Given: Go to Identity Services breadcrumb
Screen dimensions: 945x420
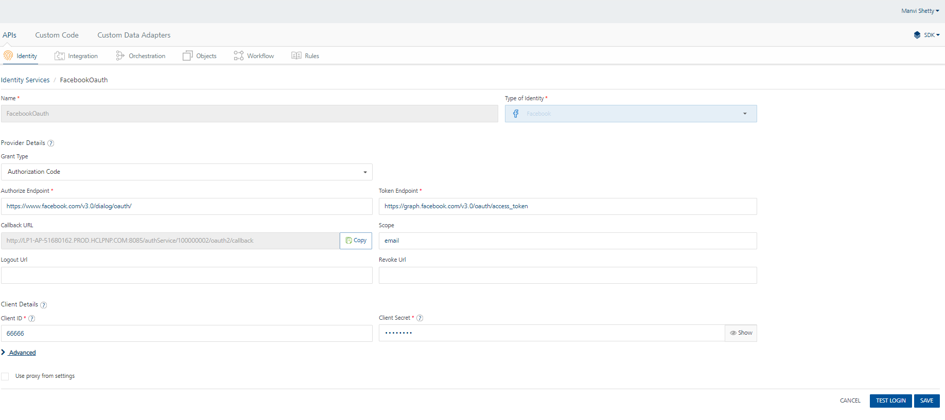Looking at the screenshot, I should click(x=25, y=80).
